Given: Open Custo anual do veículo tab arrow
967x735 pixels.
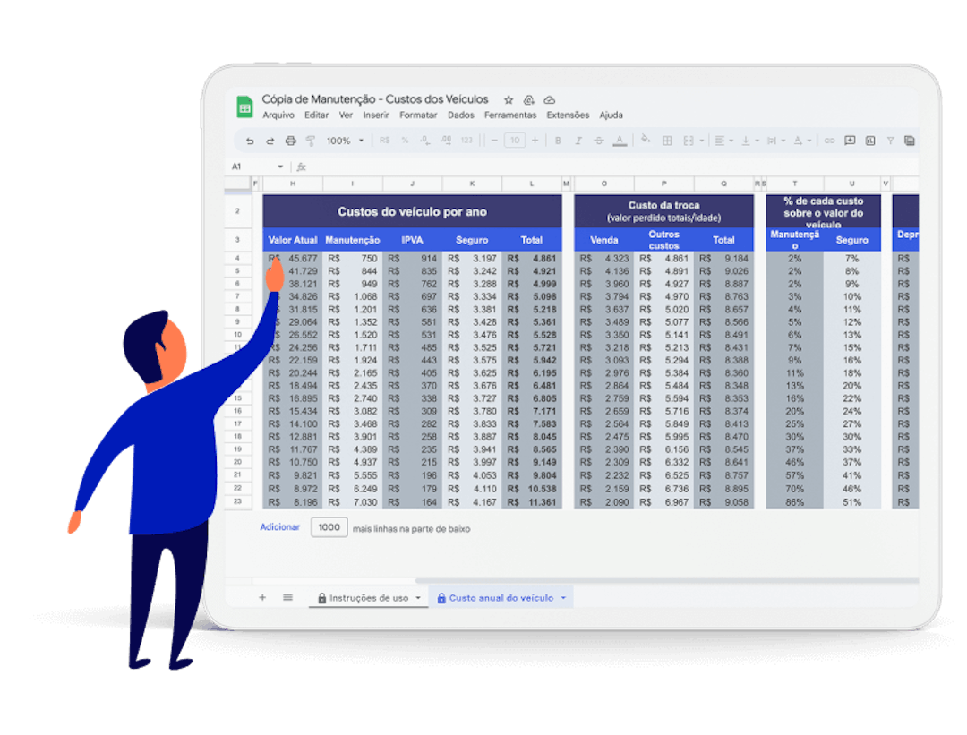Looking at the screenshot, I should [563, 597].
